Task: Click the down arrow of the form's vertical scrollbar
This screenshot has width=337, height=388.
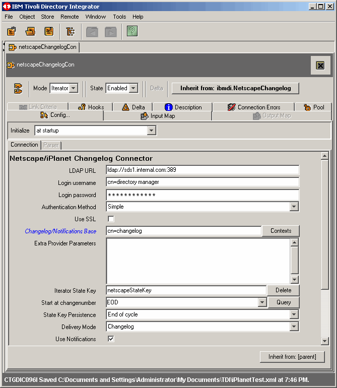Action: point(325,341)
